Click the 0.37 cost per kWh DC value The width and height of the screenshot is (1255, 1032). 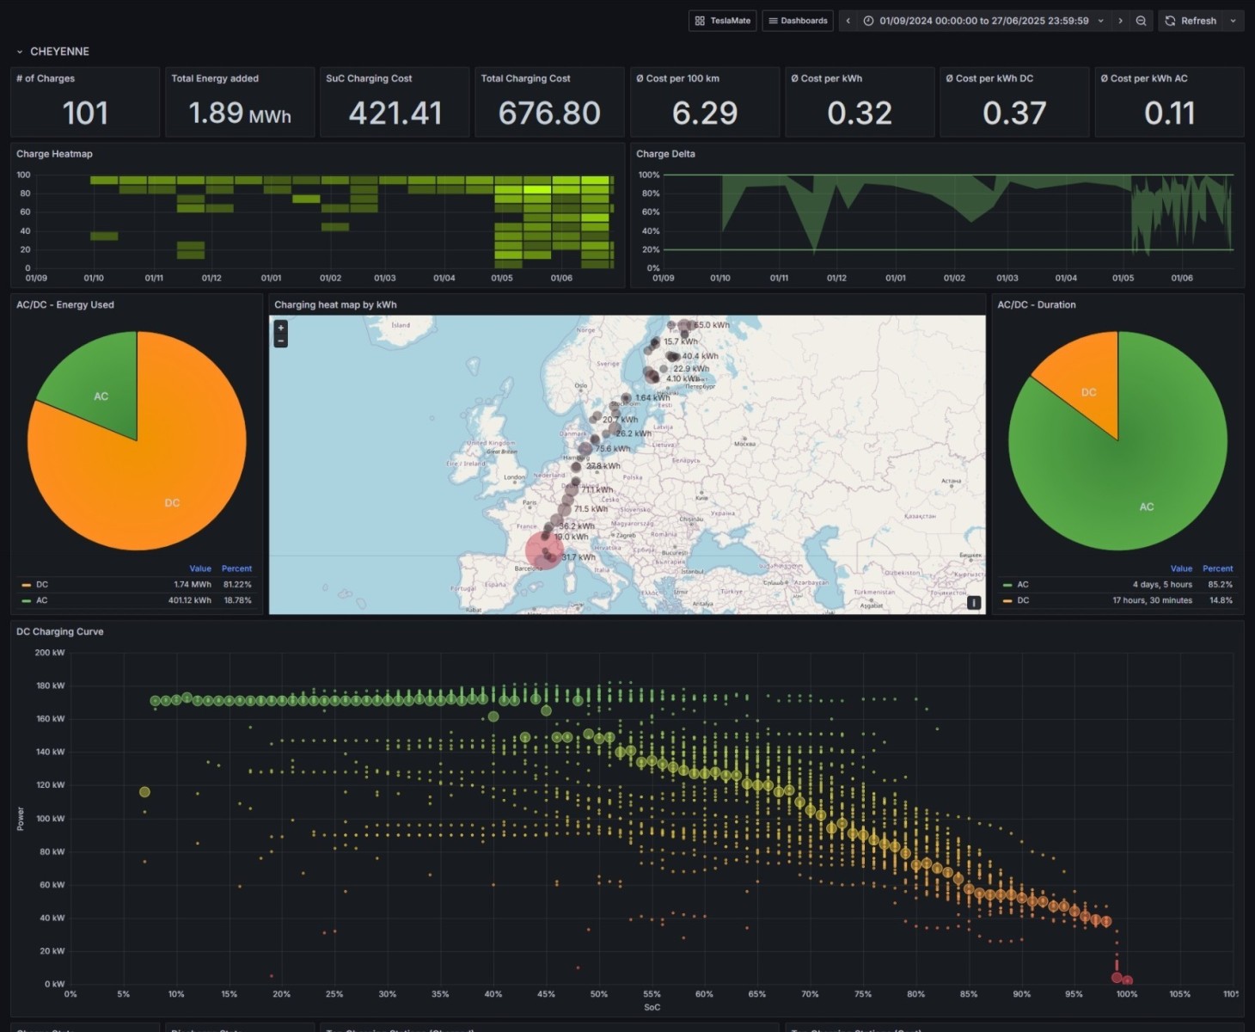tap(1014, 113)
